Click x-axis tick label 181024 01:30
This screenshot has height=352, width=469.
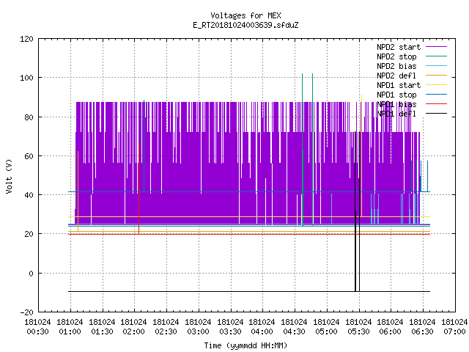tap(103, 327)
